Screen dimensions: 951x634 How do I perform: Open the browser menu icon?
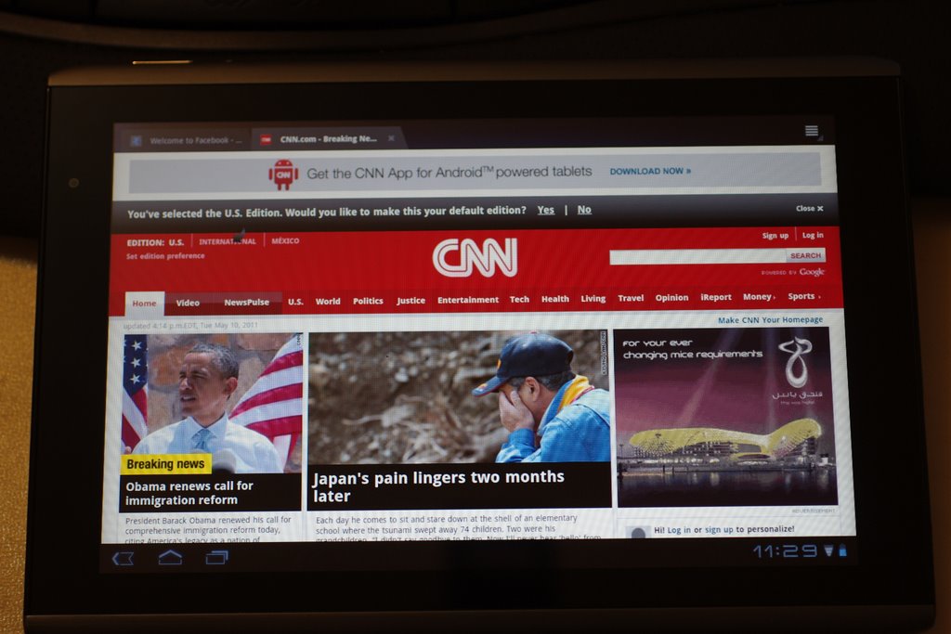tap(812, 131)
